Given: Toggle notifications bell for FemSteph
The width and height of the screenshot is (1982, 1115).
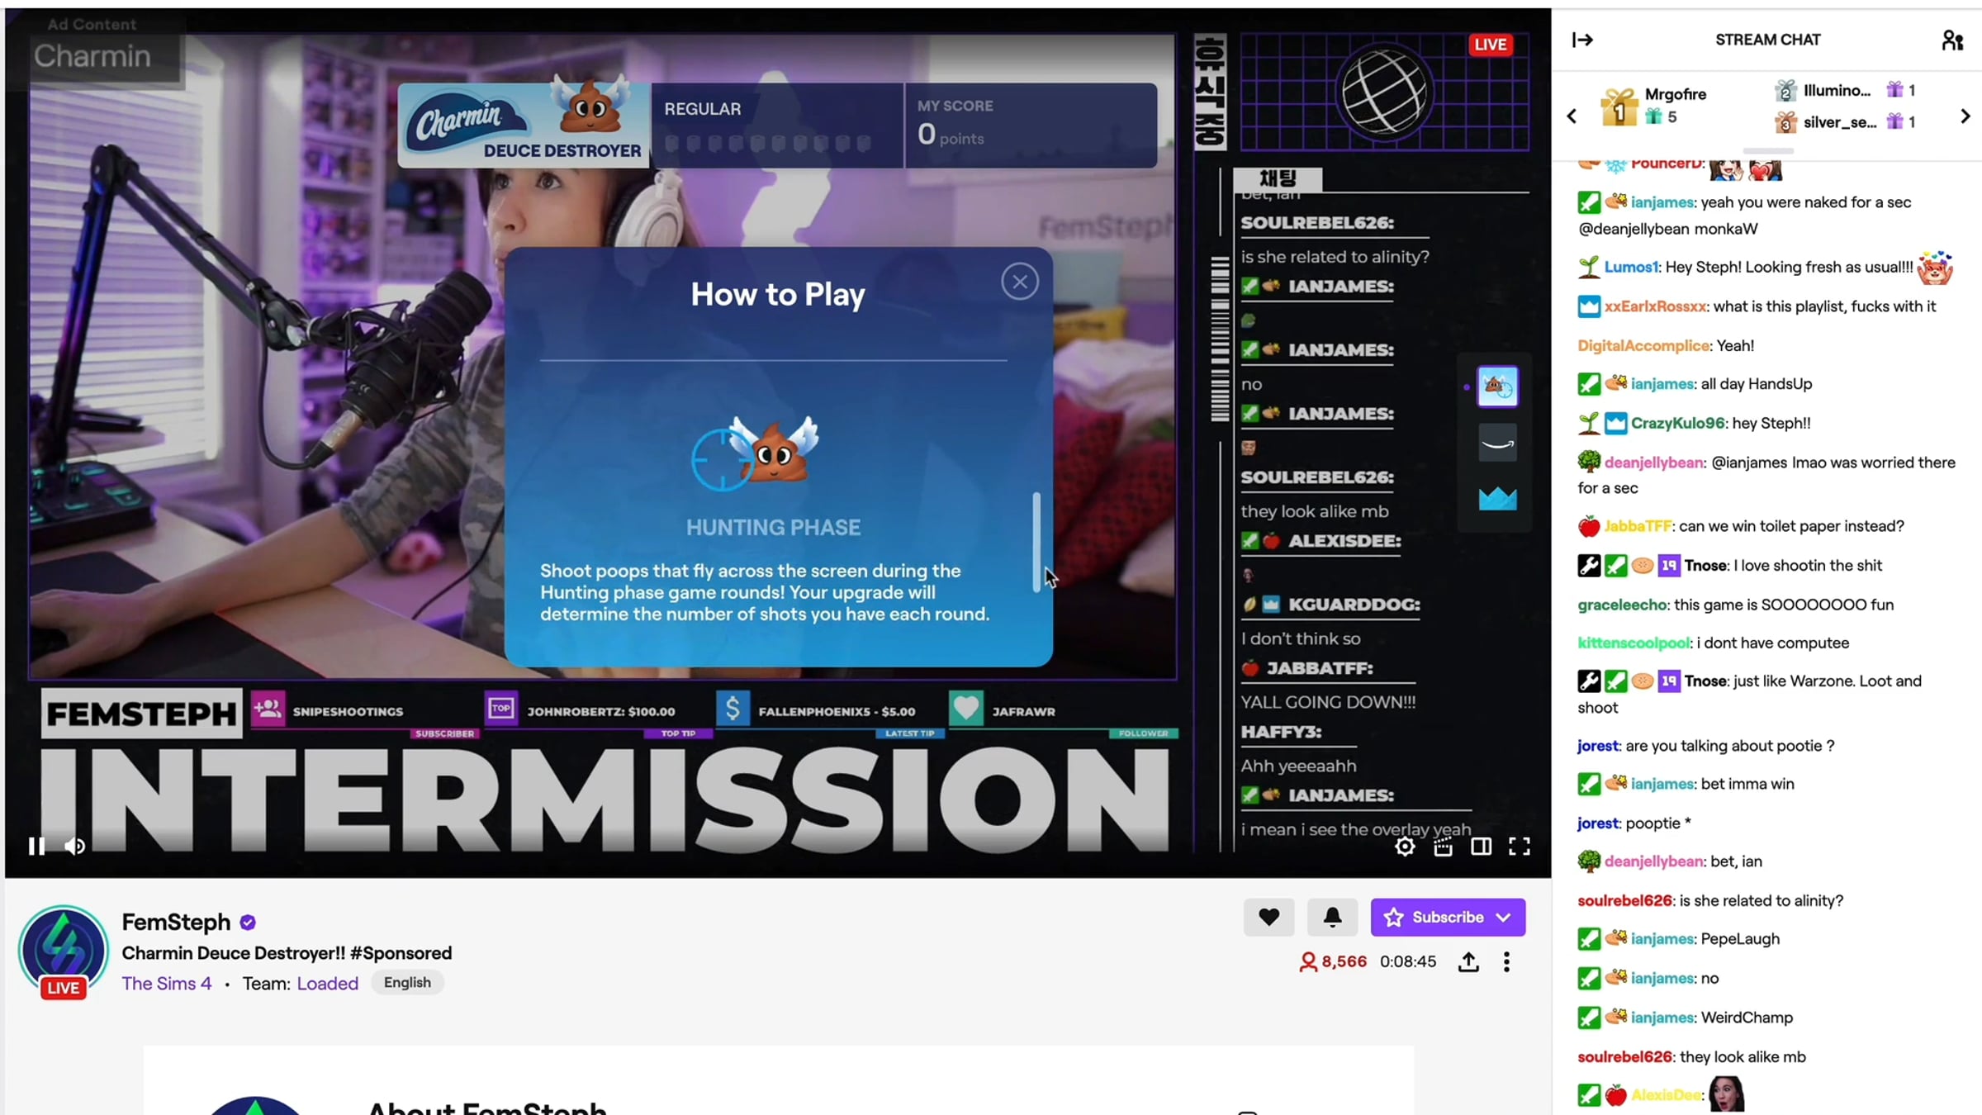Looking at the screenshot, I should 1332,917.
